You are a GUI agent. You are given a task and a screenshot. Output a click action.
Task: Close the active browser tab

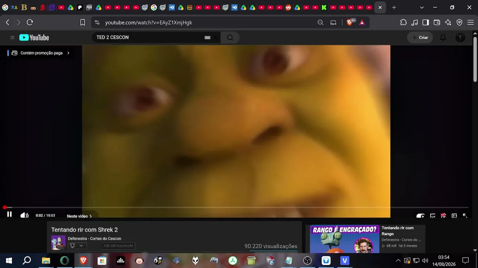click(380, 7)
